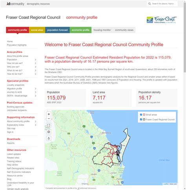Go to the community views tab
The image size is (186, 190).
pyautogui.click(x=124, y=30)
